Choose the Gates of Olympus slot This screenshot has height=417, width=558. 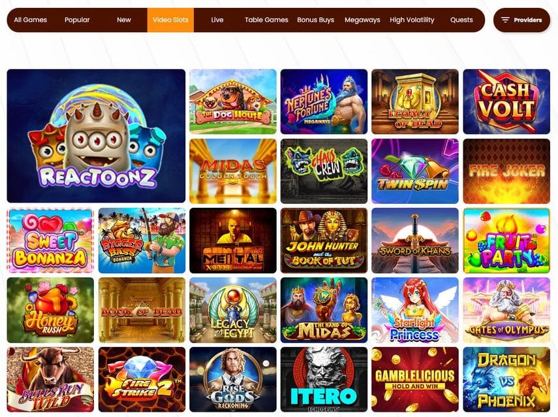(x=506, y=310)
